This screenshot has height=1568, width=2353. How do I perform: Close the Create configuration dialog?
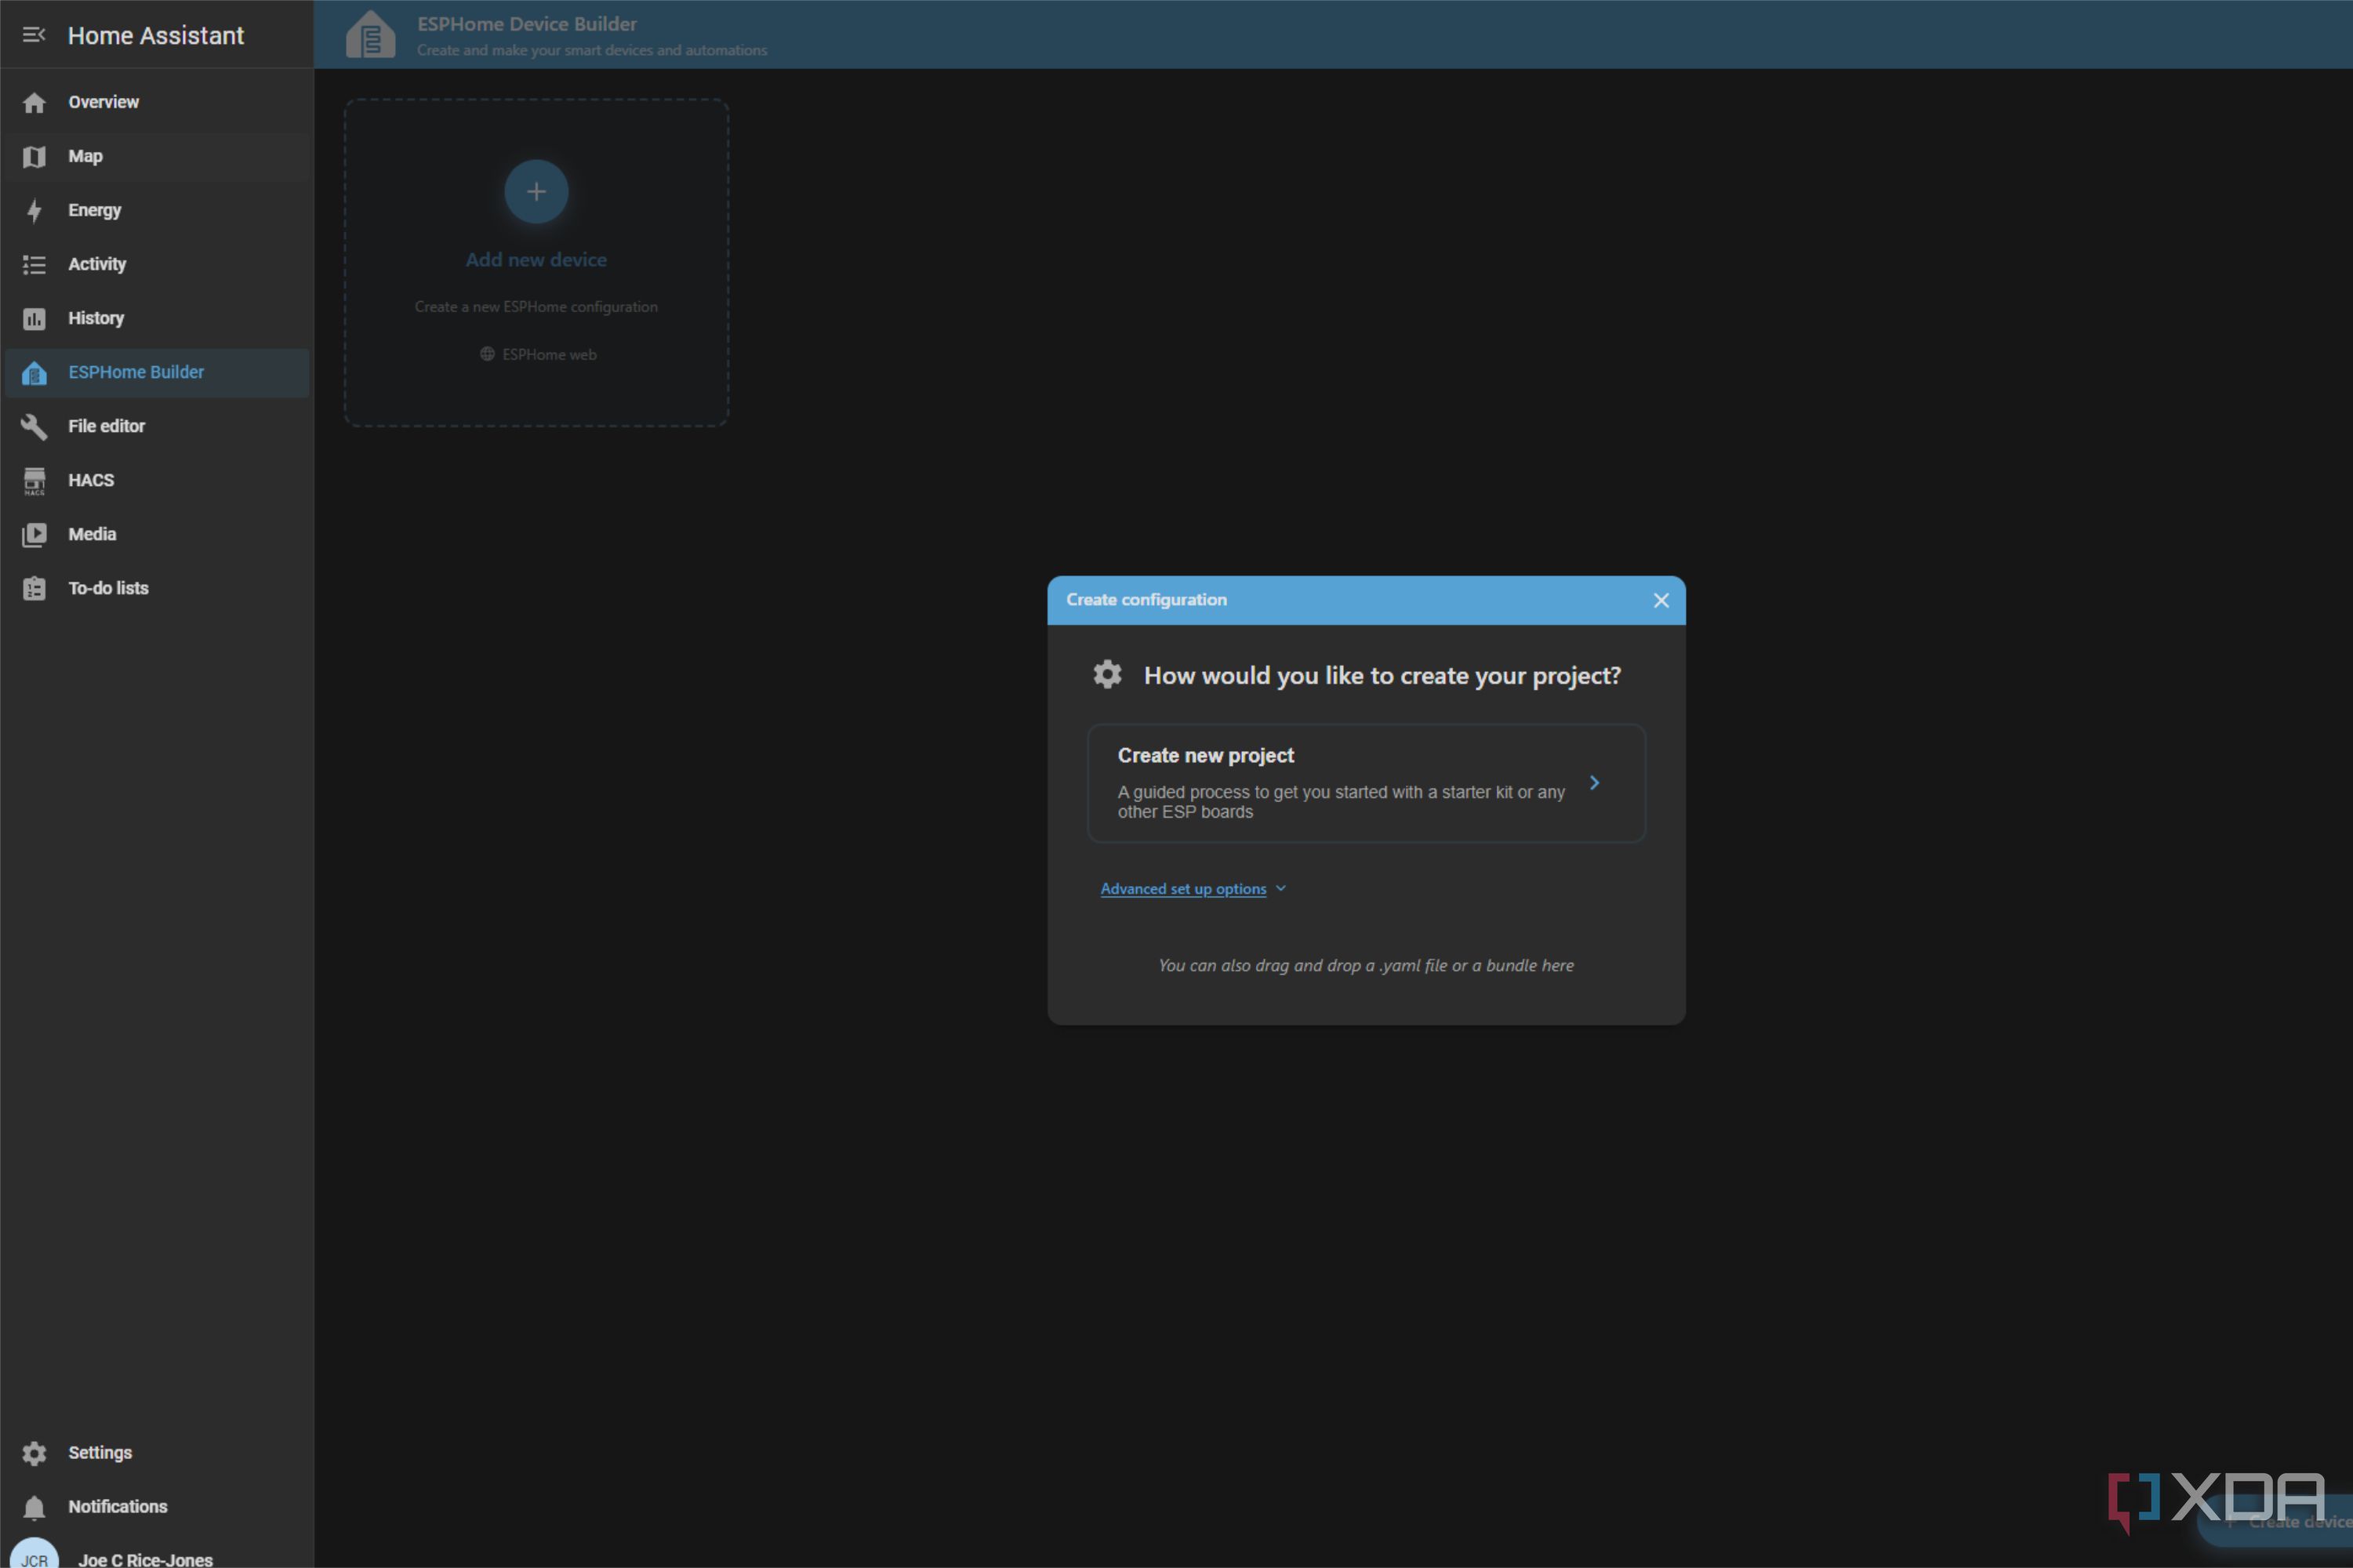click(x=1661, y=600)
